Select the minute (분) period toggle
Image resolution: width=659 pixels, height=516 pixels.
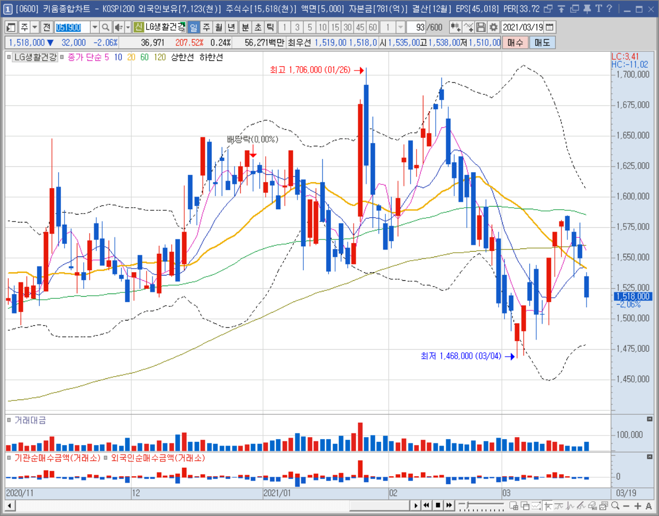point(245,27)
